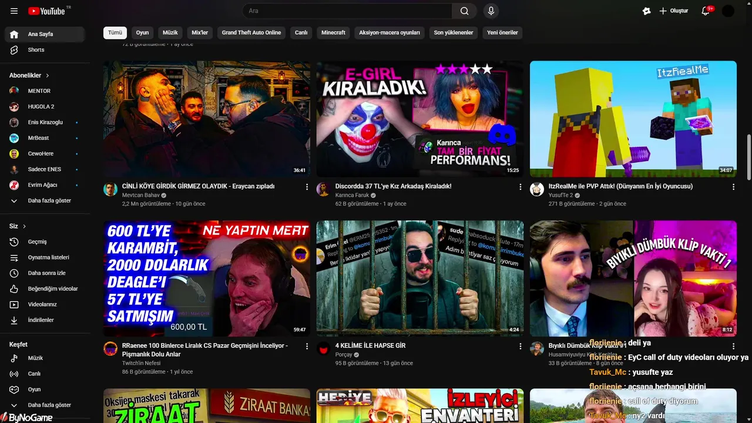Select the Mix'ler filter chip

click(x=200, y=33)
